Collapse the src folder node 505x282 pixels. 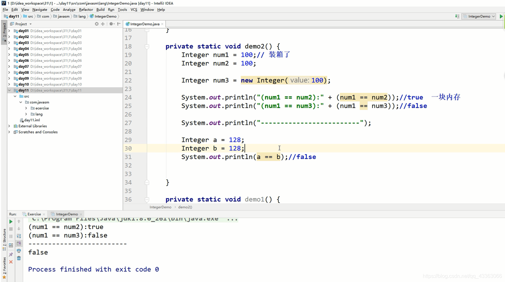point(15,96)
